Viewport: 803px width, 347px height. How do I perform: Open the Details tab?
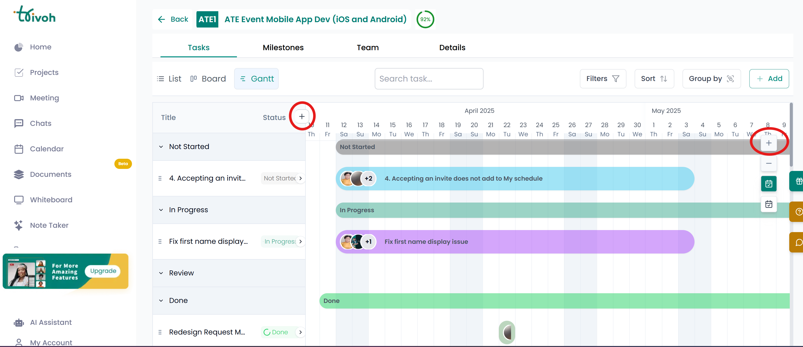(x=452, y=47)
